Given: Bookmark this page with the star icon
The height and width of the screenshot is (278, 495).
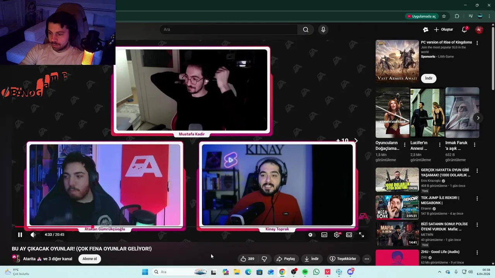Looking at the screenshot, I should pos(444,16).
